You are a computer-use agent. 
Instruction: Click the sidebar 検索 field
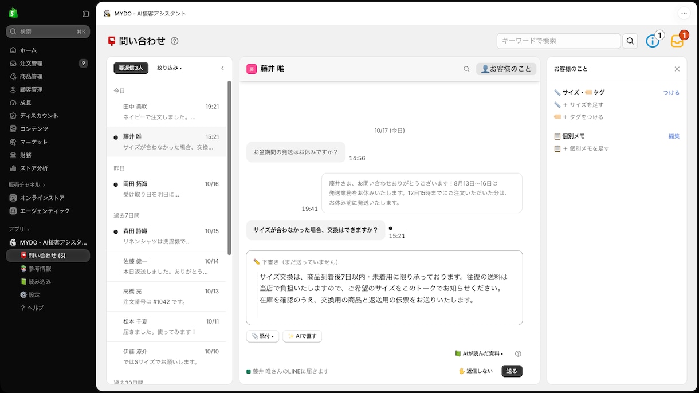(48, 32)
